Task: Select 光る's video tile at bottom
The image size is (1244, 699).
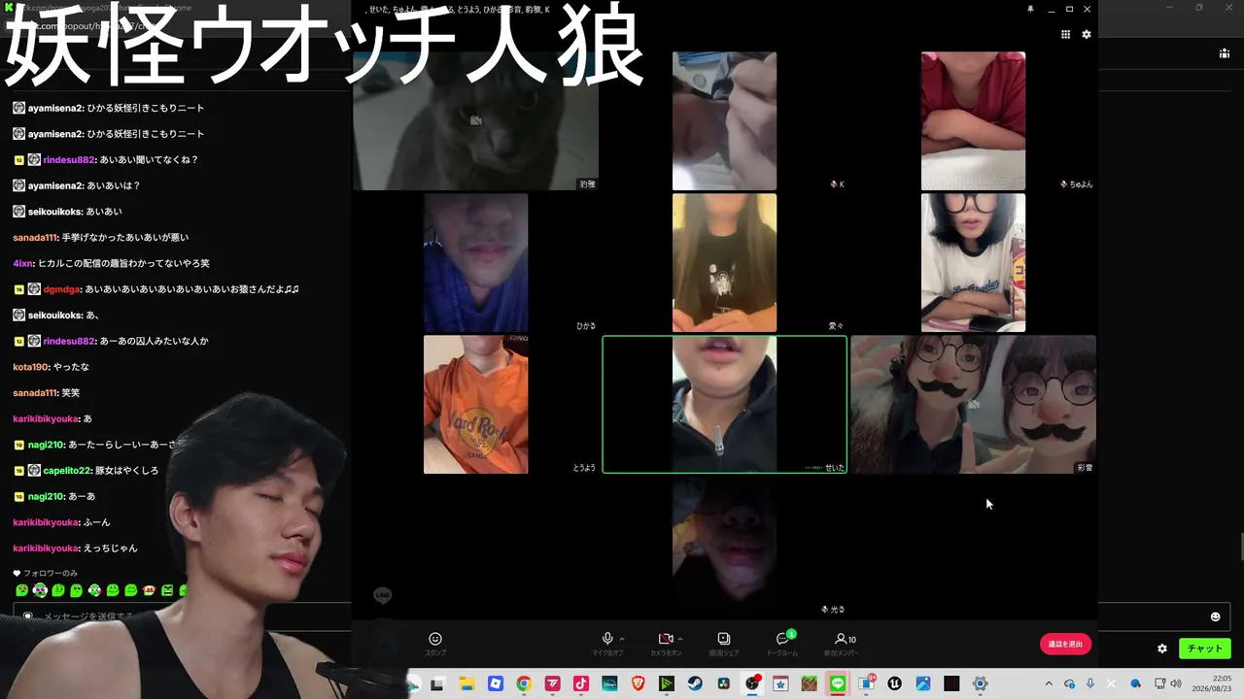Action: click(x=724, y=547)
